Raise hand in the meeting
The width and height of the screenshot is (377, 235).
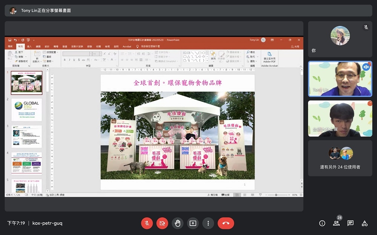point(178,223)
